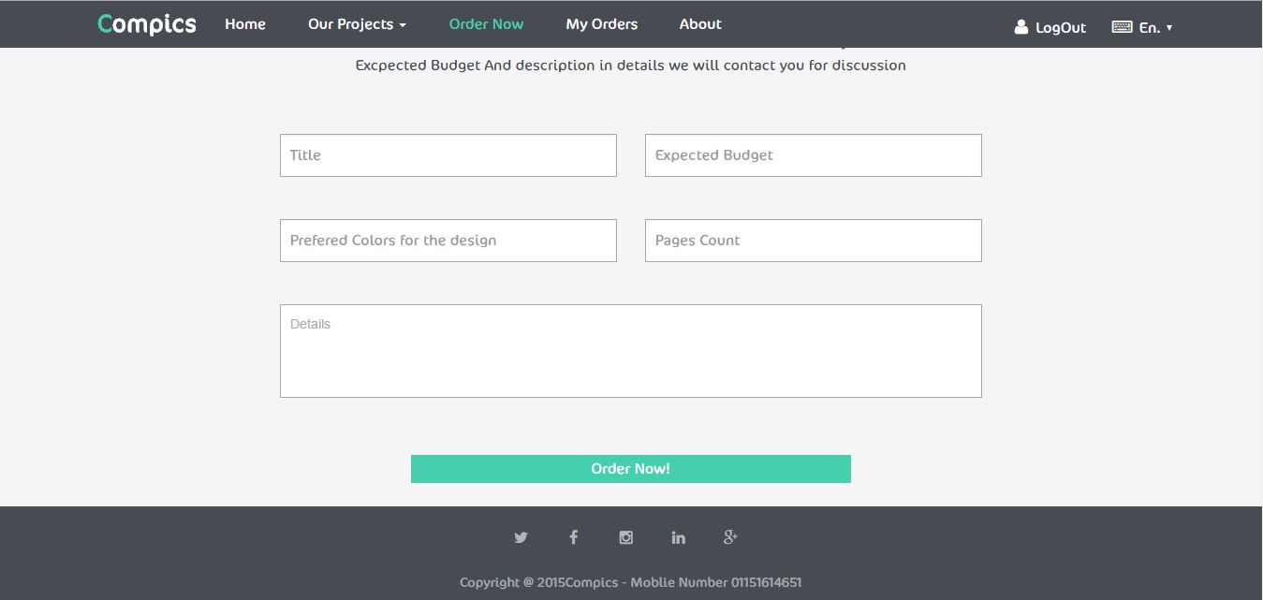This screenshot has height=600, width=1263.
Task: Submit with the Order Now! button
Action: click(631, 469)
